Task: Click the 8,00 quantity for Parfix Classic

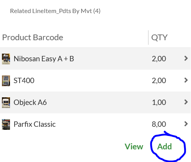Action: pyautogui.click(x=159, y=124)
